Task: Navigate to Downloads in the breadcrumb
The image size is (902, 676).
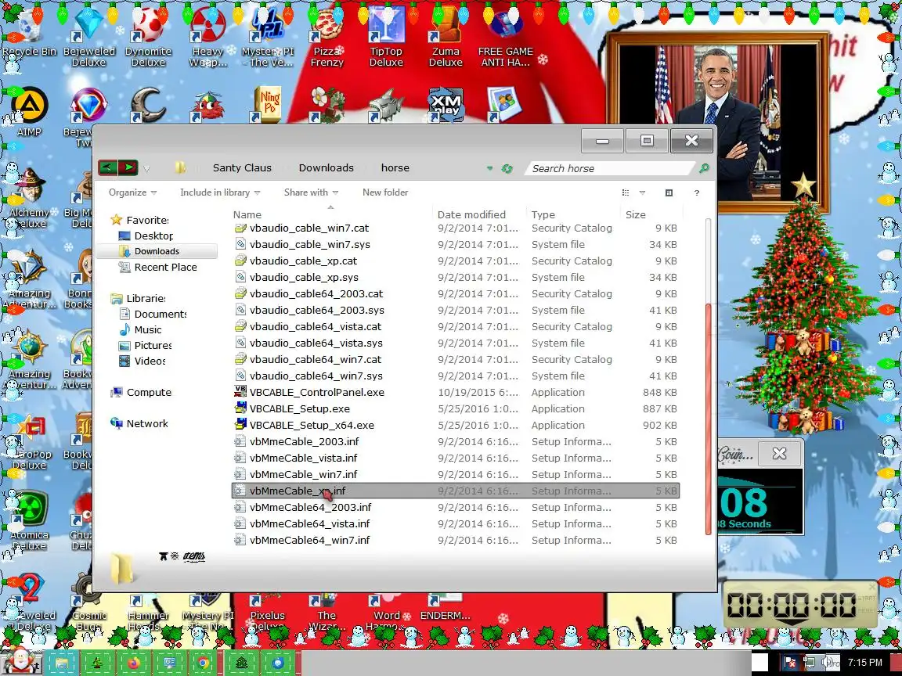Action: pos(327,168)
